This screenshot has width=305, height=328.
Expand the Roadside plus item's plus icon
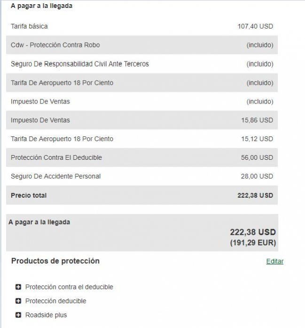coord(18,315)
